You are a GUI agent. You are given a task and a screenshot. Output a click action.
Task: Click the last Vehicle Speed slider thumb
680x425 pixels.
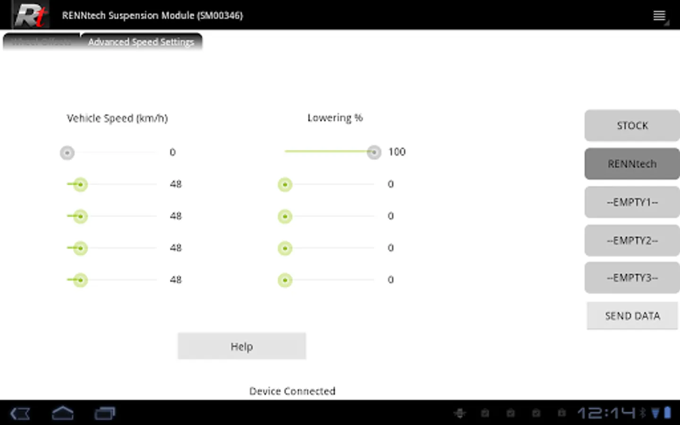tap(80, 280)
